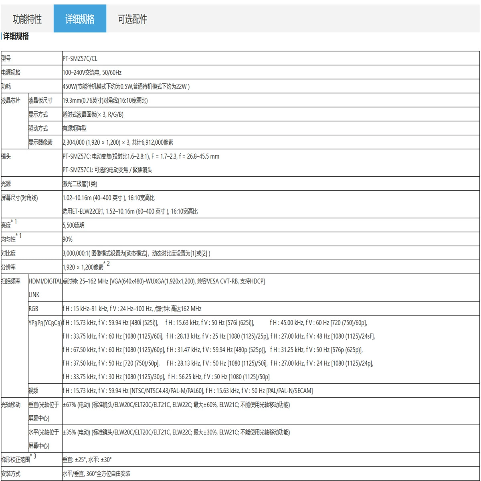Click the 电源规格 row label
Image resolution: width=481 pixels, height=481 pixels.
pos(11,73)
